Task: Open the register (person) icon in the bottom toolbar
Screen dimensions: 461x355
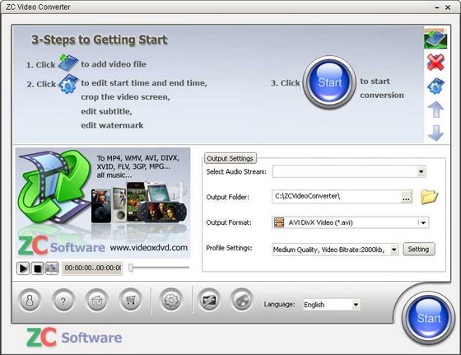Action: pos(30,301)
